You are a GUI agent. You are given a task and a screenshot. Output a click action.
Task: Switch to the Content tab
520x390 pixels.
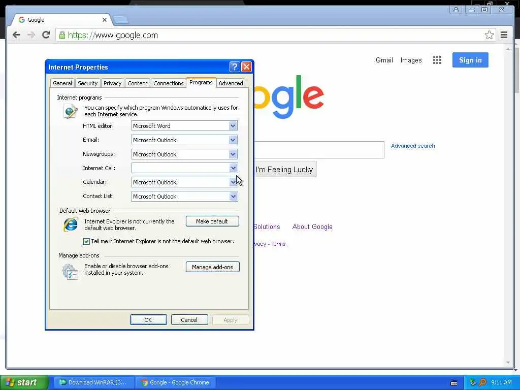click(137, 83)
